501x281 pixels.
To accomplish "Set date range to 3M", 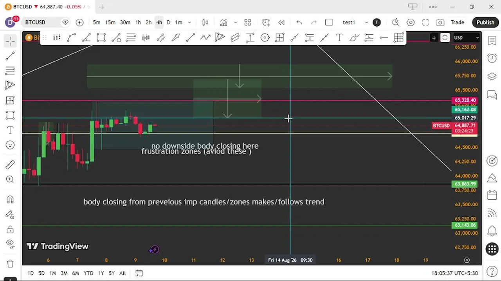I will click(x=64, y=273).
